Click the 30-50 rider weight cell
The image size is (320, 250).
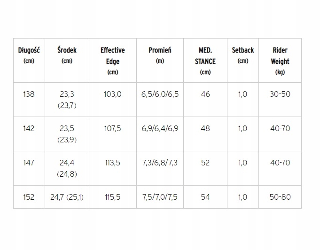280,94
